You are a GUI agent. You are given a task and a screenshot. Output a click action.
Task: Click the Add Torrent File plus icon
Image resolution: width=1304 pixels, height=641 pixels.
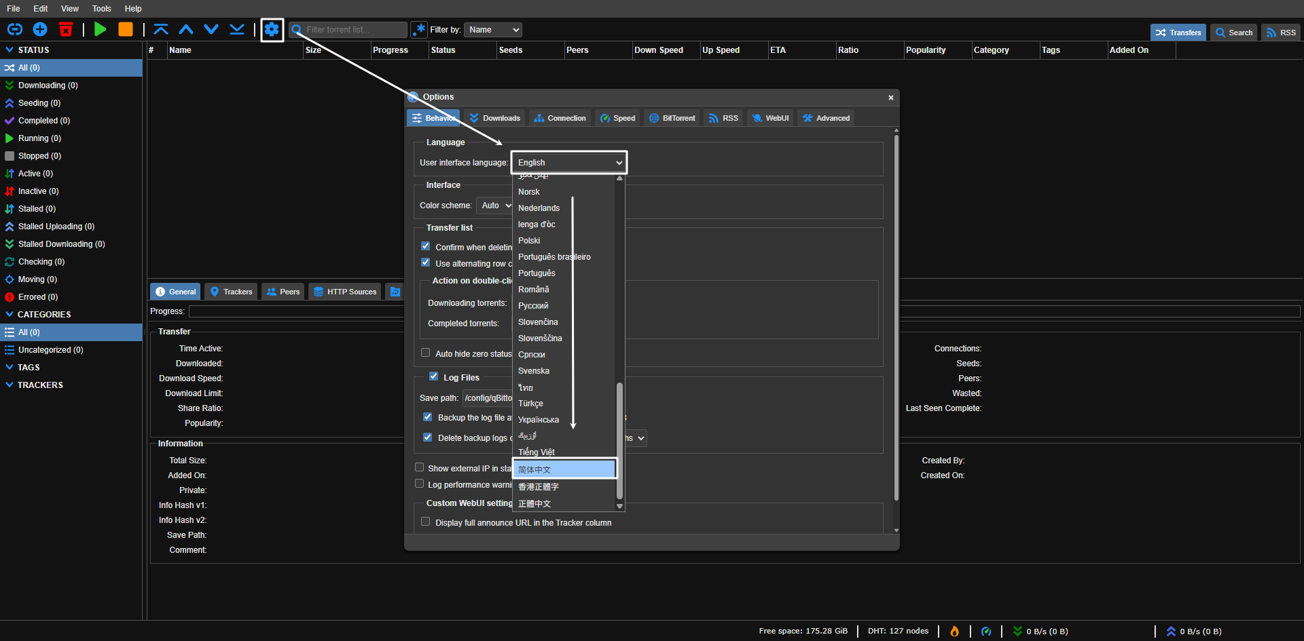pos(40,29)
